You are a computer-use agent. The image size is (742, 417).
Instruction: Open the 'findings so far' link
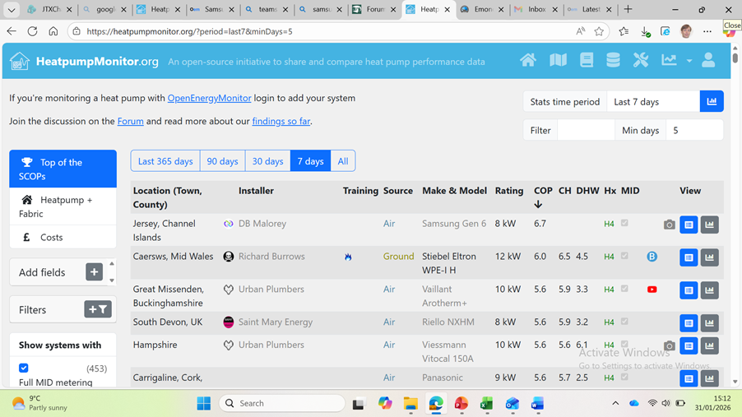[281, 121]
